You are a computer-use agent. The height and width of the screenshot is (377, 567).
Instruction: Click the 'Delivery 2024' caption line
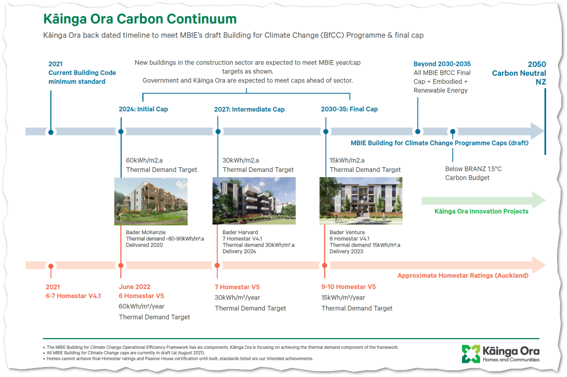[x=239, y=251]
